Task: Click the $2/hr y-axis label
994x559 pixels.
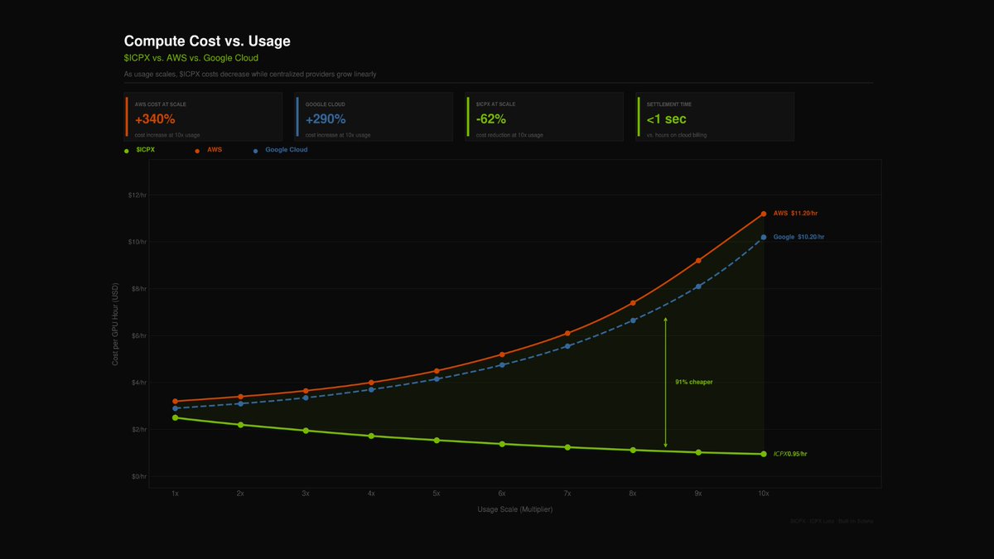Action: (139, 430)
